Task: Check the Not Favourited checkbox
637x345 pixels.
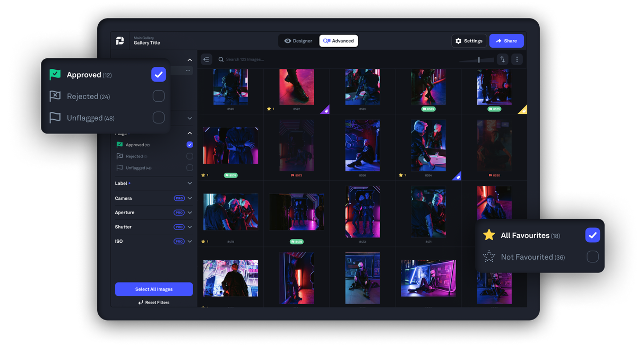Action: (592, 257)
